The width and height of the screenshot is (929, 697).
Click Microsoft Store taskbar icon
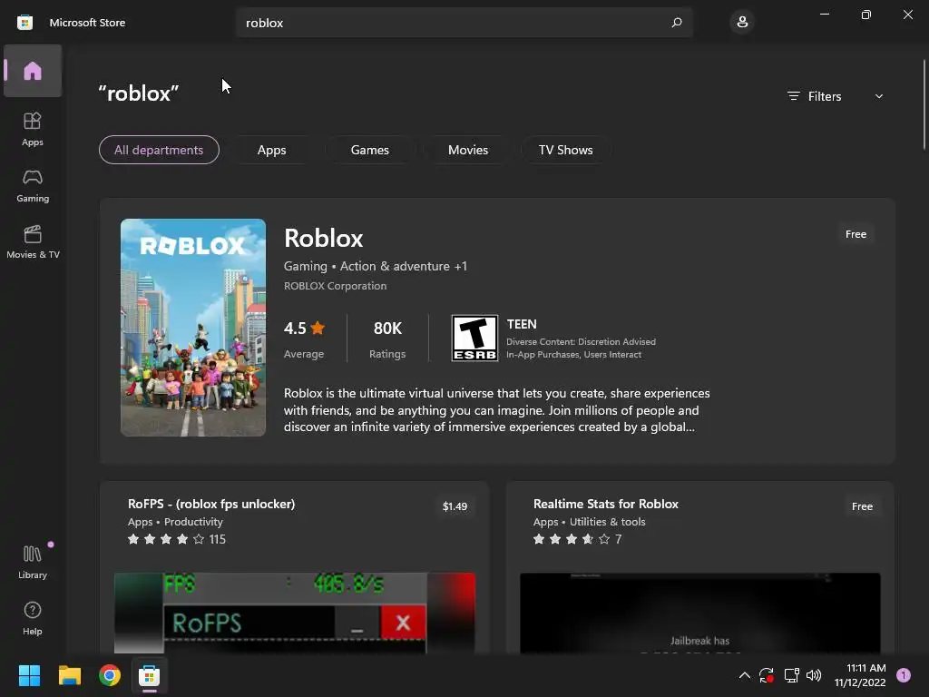(150, 675)
